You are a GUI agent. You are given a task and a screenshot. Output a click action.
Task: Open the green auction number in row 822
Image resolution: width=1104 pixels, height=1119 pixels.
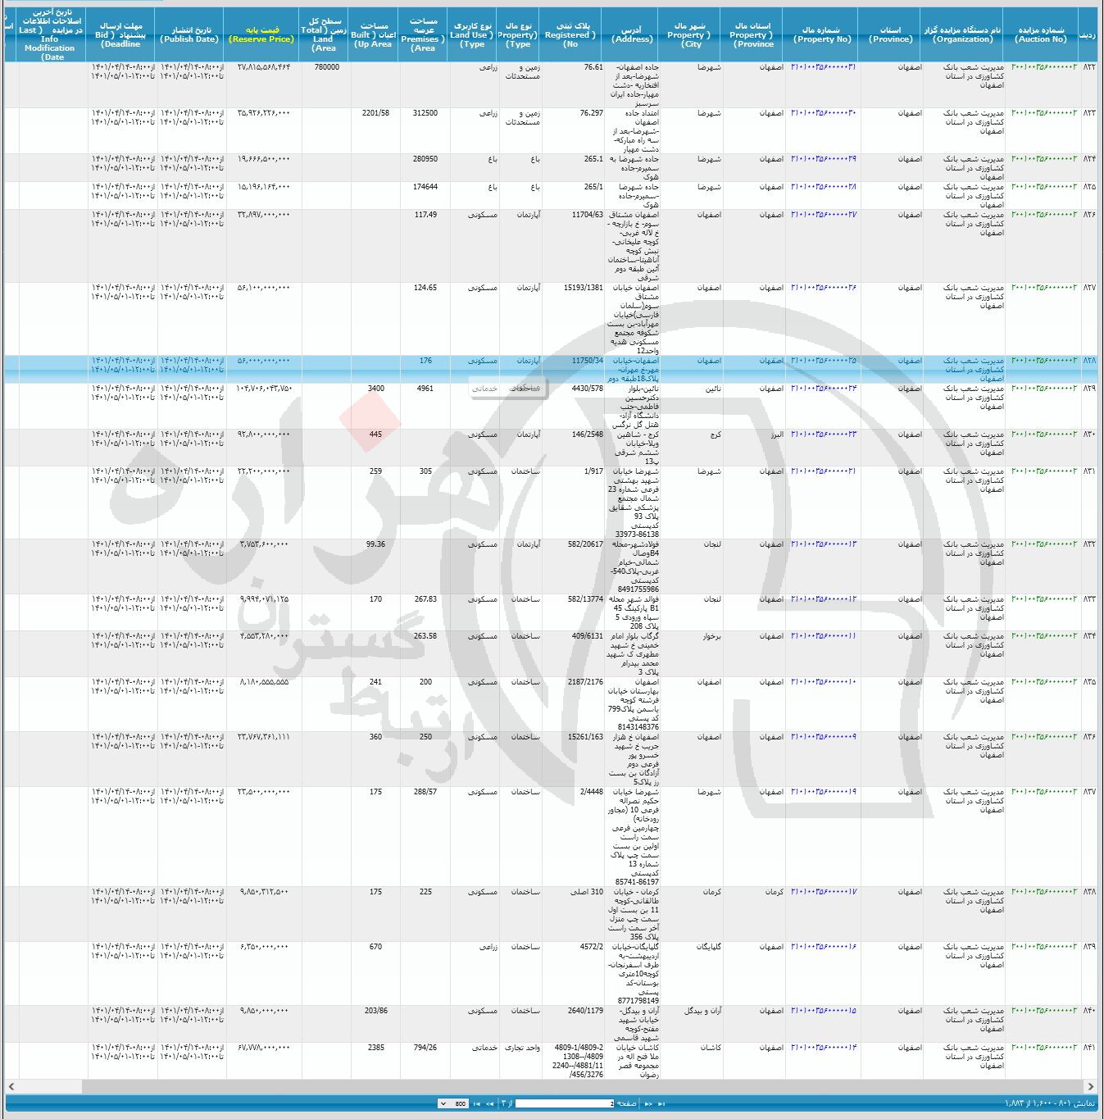(1044, 67)
